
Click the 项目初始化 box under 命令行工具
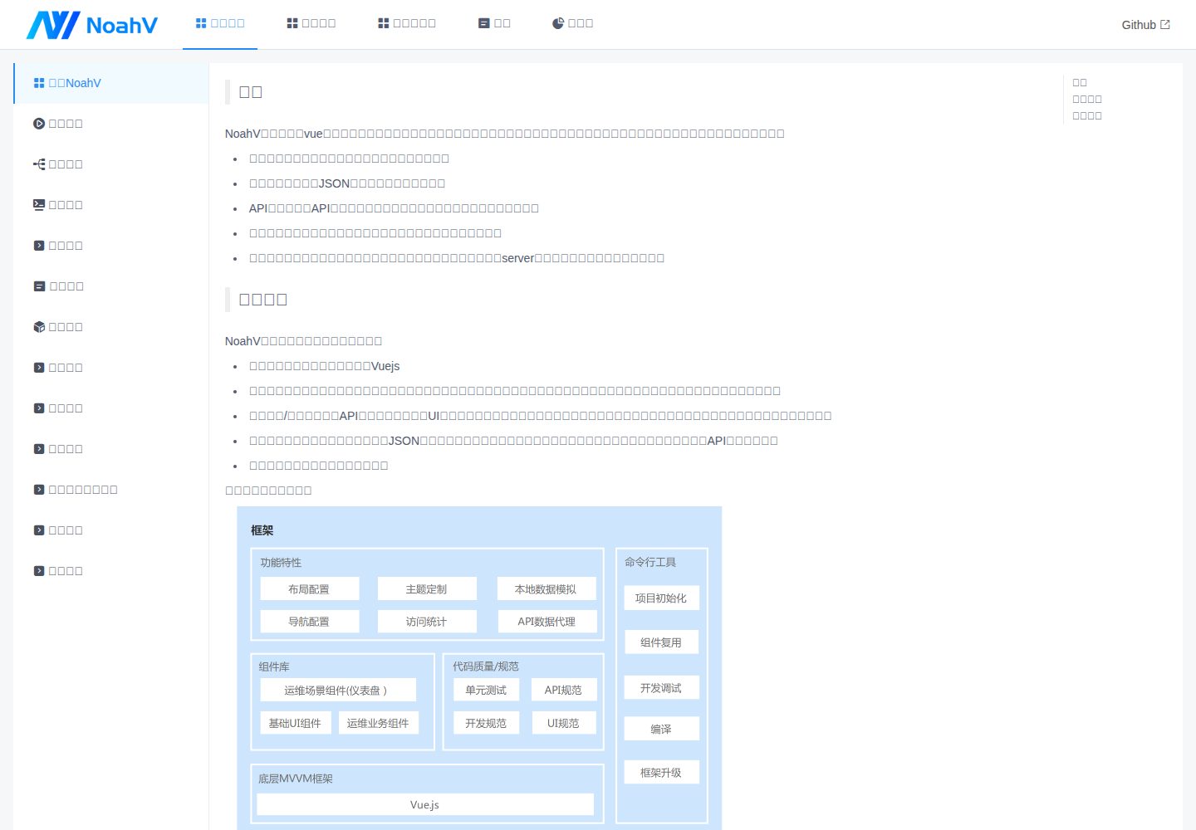(661, 598)
